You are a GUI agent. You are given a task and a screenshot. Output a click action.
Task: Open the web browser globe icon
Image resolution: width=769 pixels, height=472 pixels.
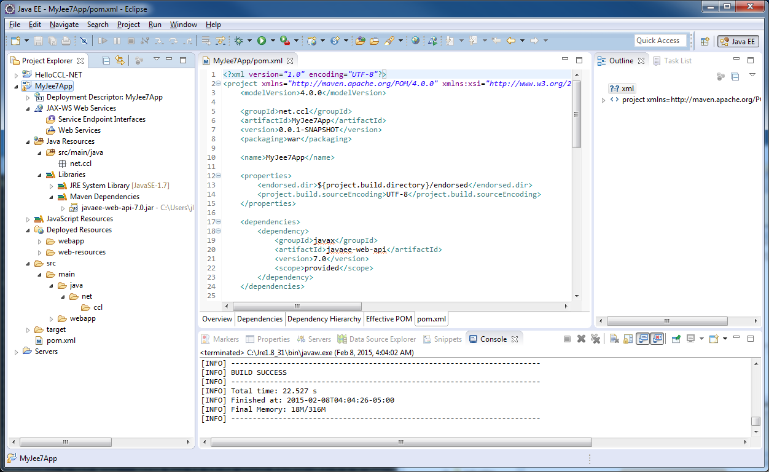416,41
